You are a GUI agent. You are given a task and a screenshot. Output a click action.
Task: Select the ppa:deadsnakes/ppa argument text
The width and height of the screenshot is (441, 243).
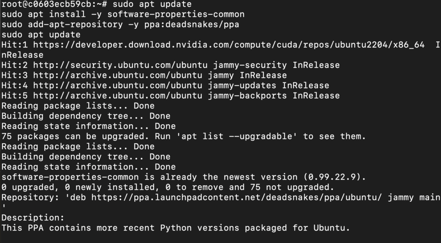[192, 25]
